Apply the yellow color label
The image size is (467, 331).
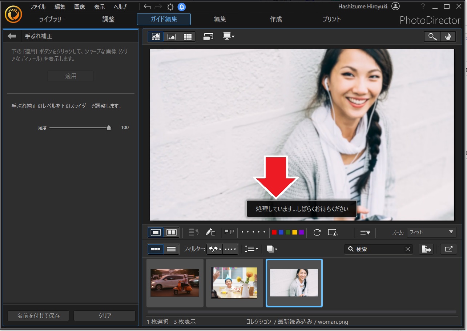294,232
